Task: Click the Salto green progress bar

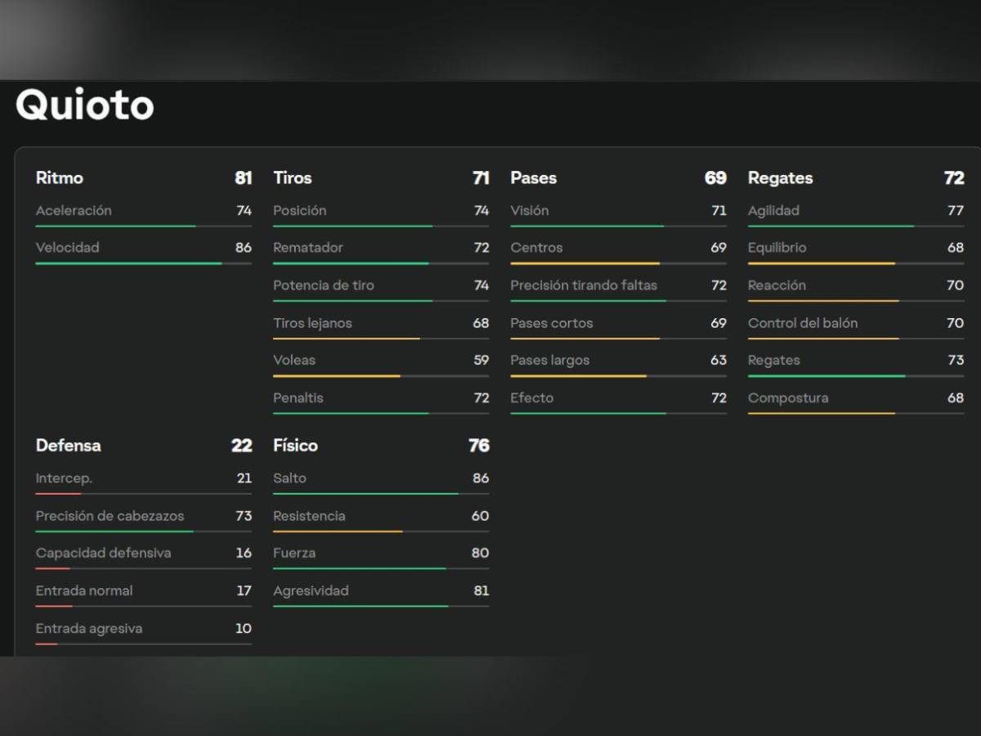Action: [x=365, y=494]
